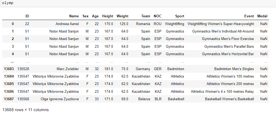Click the NOC column header
This screenshot has height=113, width=276.
pyautogui.click(x=157, y=16)
